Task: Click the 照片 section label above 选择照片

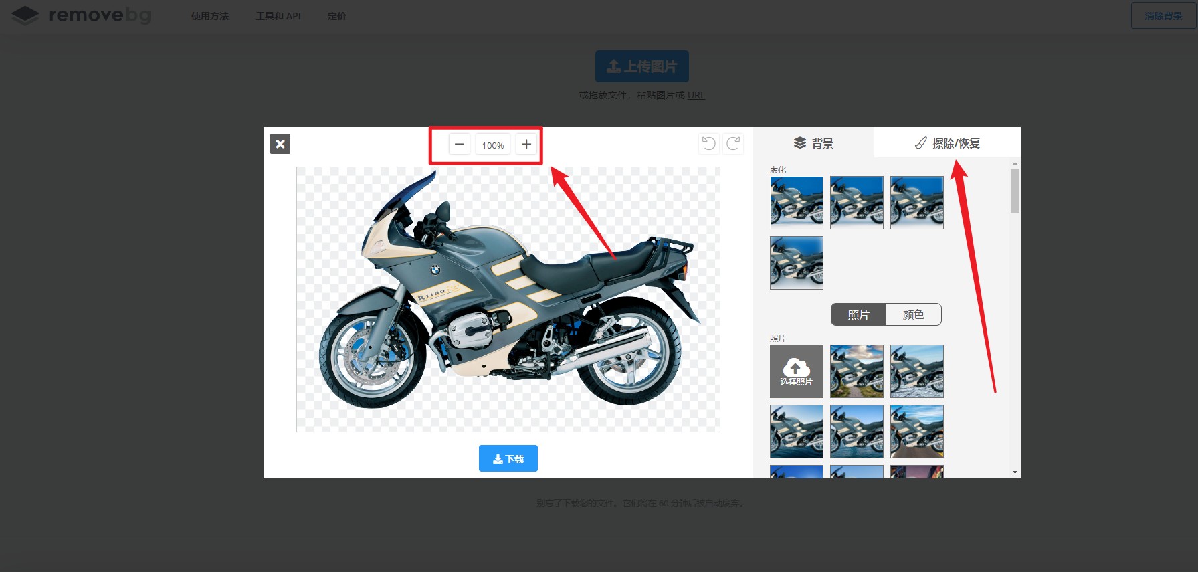Action: pyautogui.click(x=778, y=339)
